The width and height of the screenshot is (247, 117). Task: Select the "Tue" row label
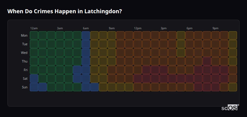[x=25, y=44]
